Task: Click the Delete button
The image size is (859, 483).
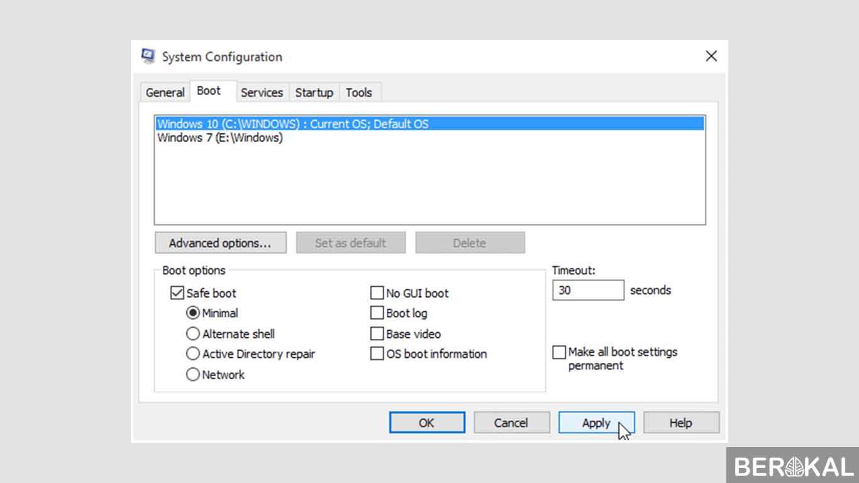Action: (x=470, y=243)
